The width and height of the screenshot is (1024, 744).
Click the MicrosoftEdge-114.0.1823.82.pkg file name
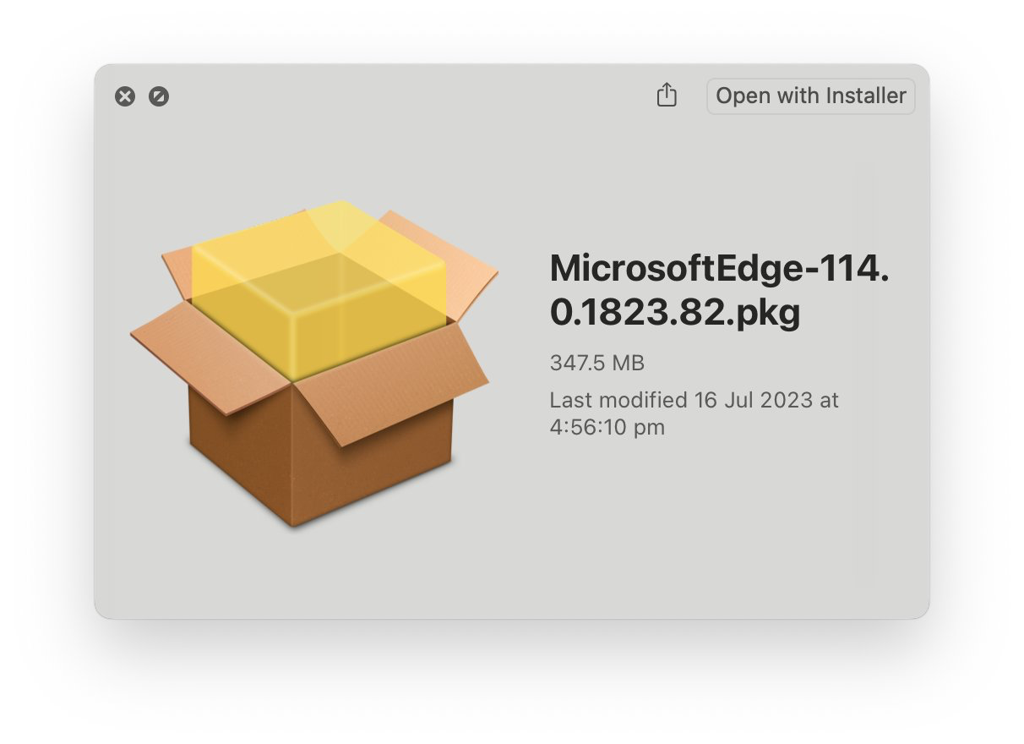[720, 291]
